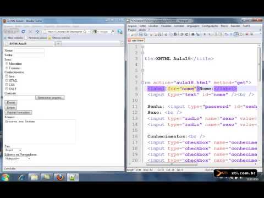The width and height of the screenshot is (264, 198).
Task: Click the Firefox stop loading icon
Action: tap(30, 32)
